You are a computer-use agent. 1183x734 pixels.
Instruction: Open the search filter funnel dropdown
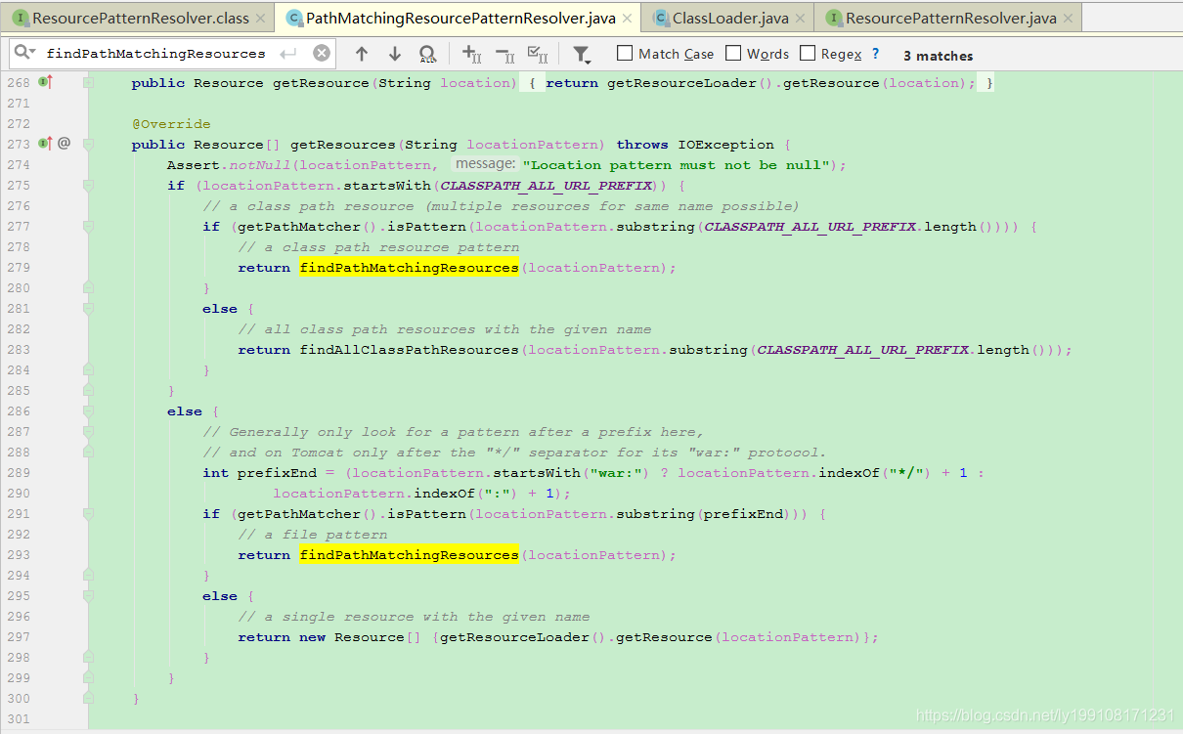click(582, 54)
